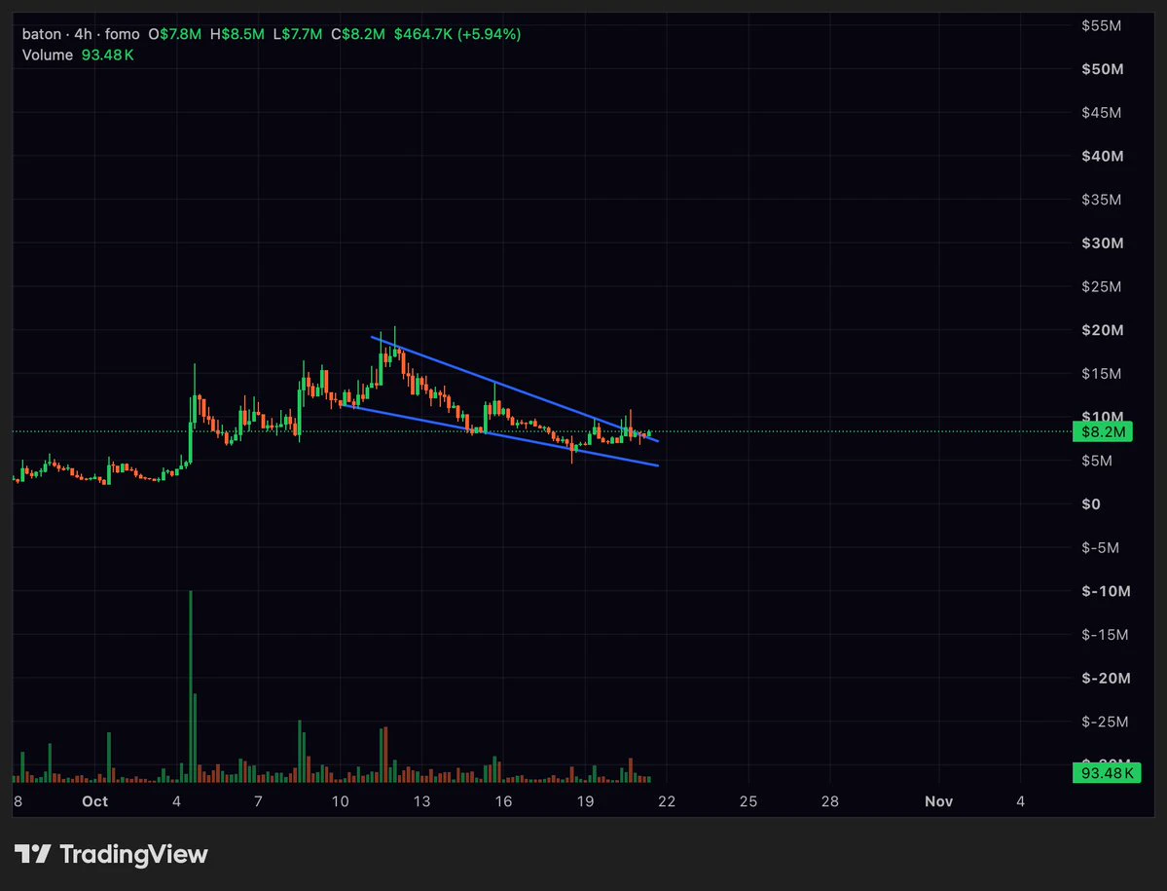Click the low value L$7.7M
Image resolution: width=1167 pixels, height=891 pixels.
298,34
